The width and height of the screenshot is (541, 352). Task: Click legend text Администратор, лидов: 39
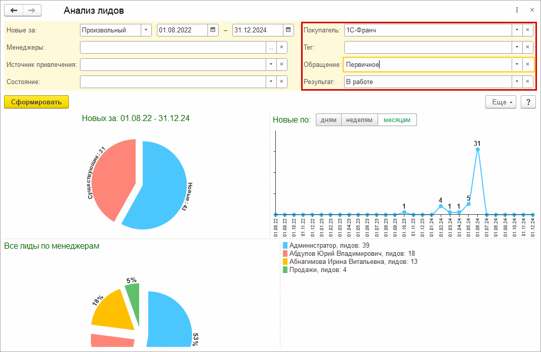[329, 246]
